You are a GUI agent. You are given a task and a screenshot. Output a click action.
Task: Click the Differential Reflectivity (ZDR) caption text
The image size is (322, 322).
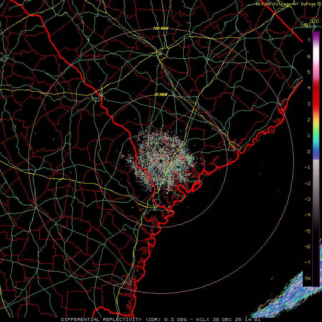[112, 319]
